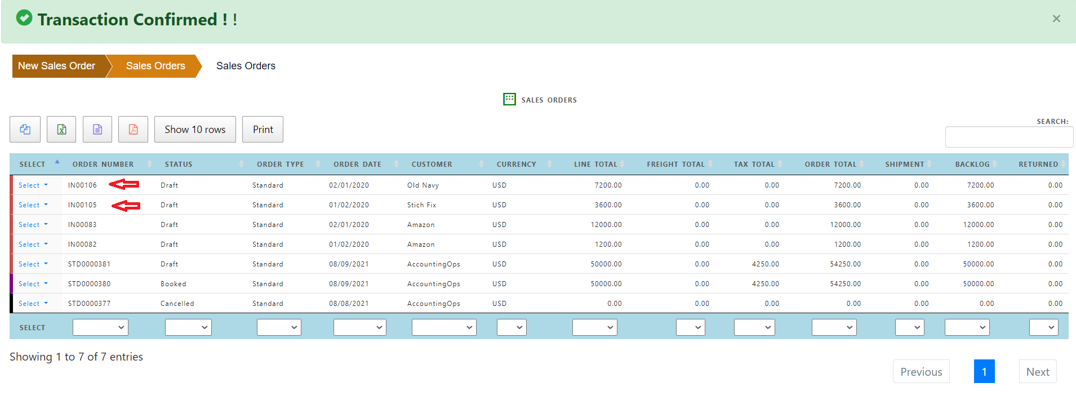The height and width of the screenshot is (418, 1076).
Task: Click Showing 1 to 7 entries text
Action: pyautogui.click(x=76, y=357)
